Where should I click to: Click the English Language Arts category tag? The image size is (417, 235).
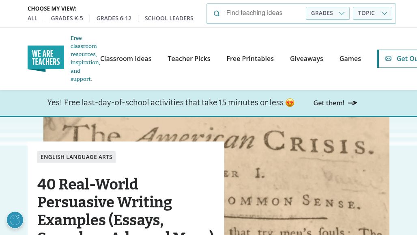(76, 157)
